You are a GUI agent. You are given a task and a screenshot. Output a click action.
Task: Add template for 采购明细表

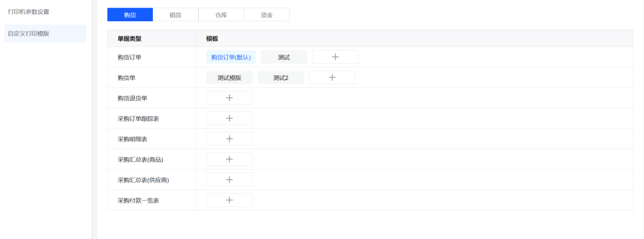tap(229, 139)
